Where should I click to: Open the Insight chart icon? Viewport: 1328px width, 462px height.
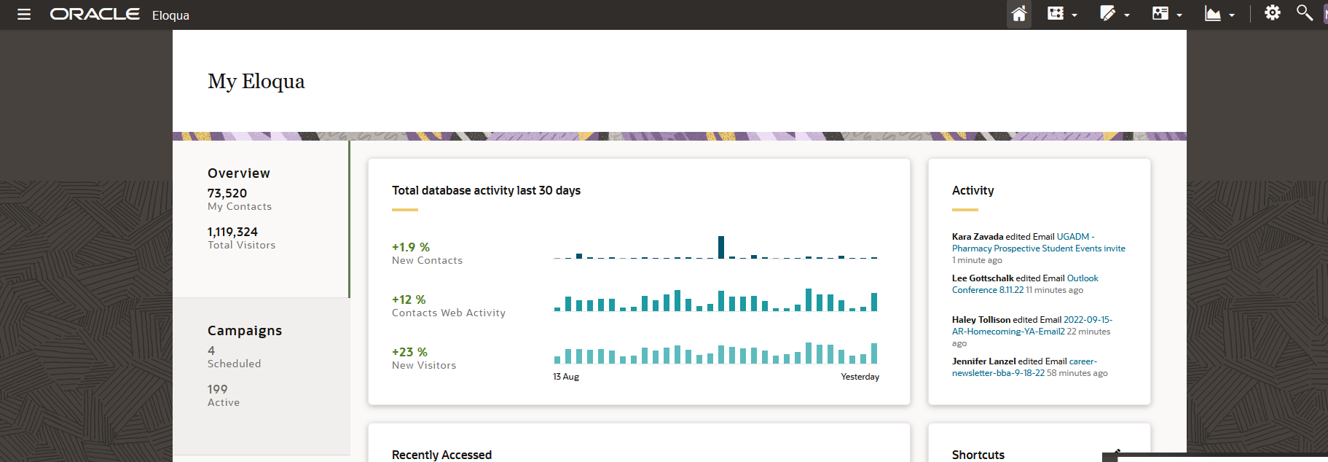click(x=1212, y=14)
